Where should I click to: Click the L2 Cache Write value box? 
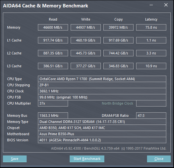pos(86,53)
